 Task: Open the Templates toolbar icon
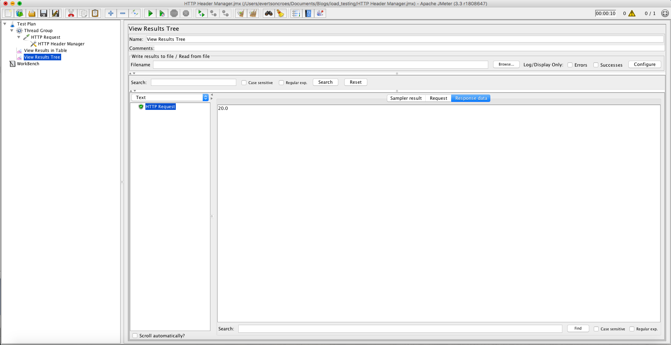point(20,13)
